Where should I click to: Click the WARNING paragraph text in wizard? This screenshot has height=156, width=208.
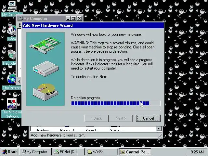point(113,47)
